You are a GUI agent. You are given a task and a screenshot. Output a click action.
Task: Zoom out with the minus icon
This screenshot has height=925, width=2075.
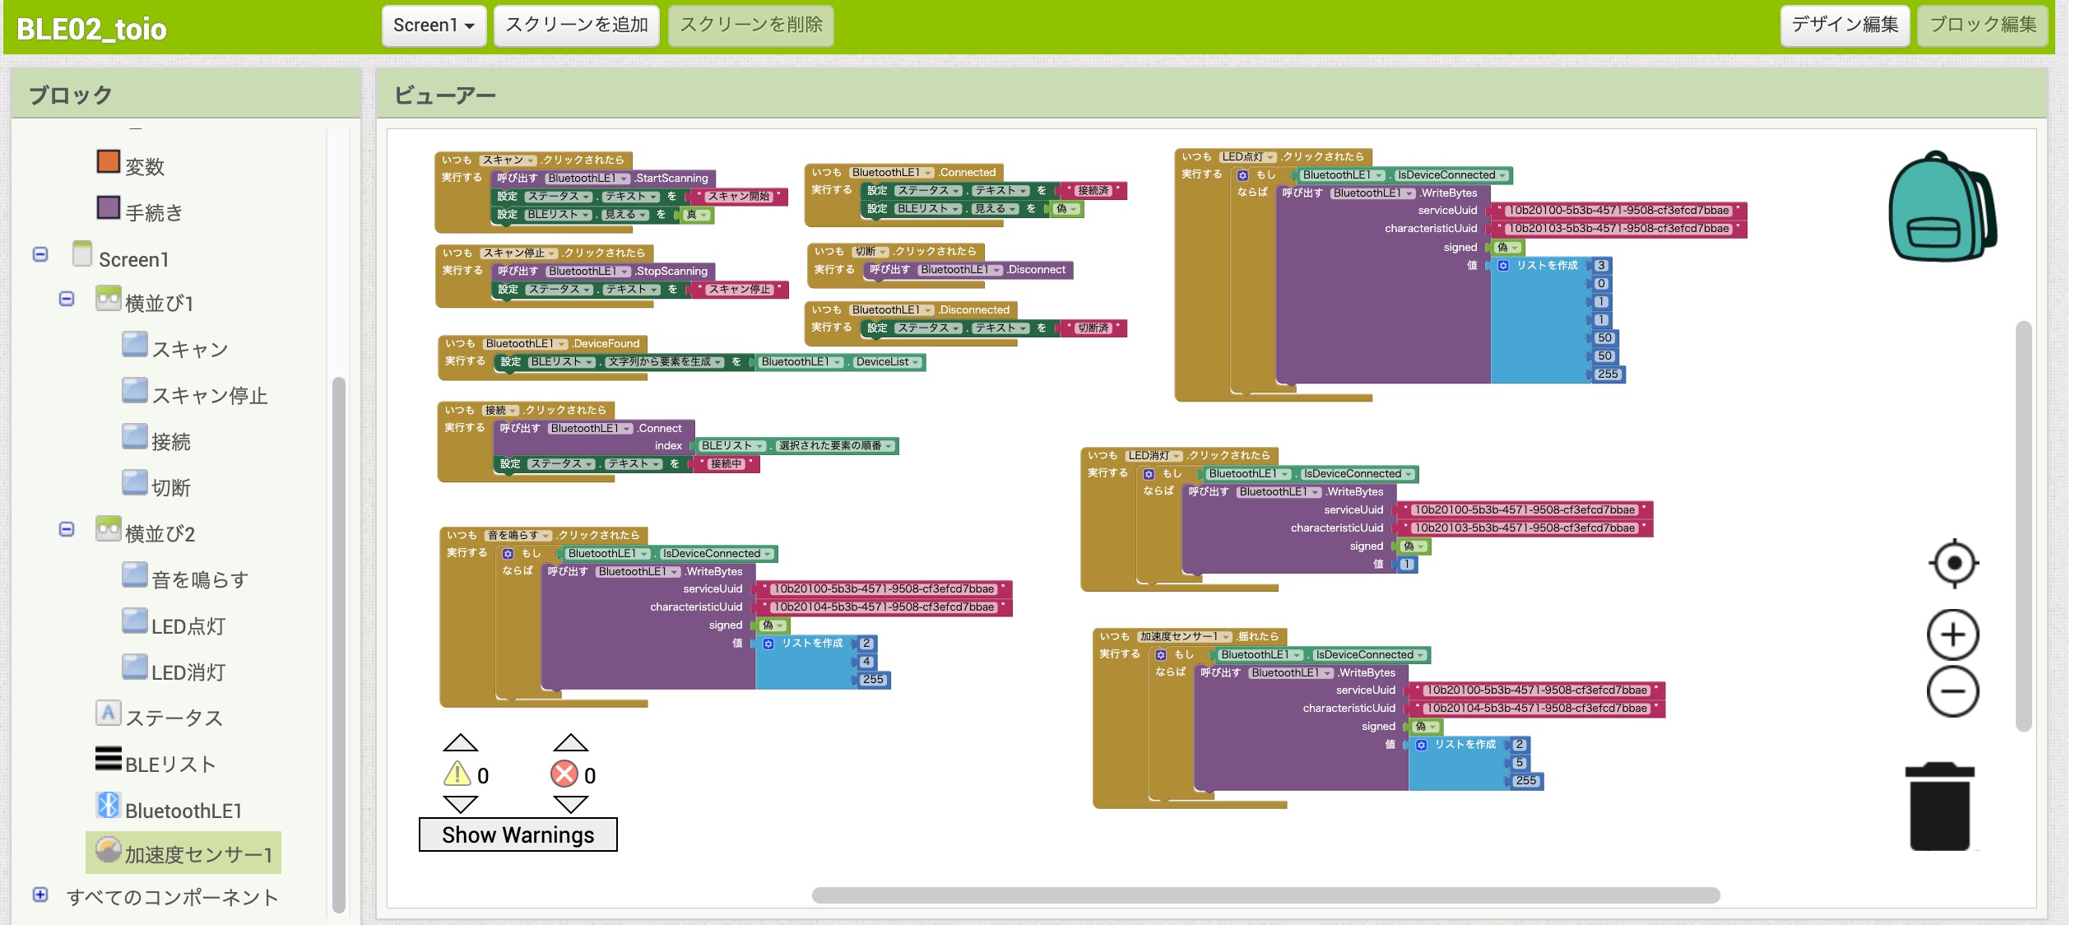point(1952,691)
